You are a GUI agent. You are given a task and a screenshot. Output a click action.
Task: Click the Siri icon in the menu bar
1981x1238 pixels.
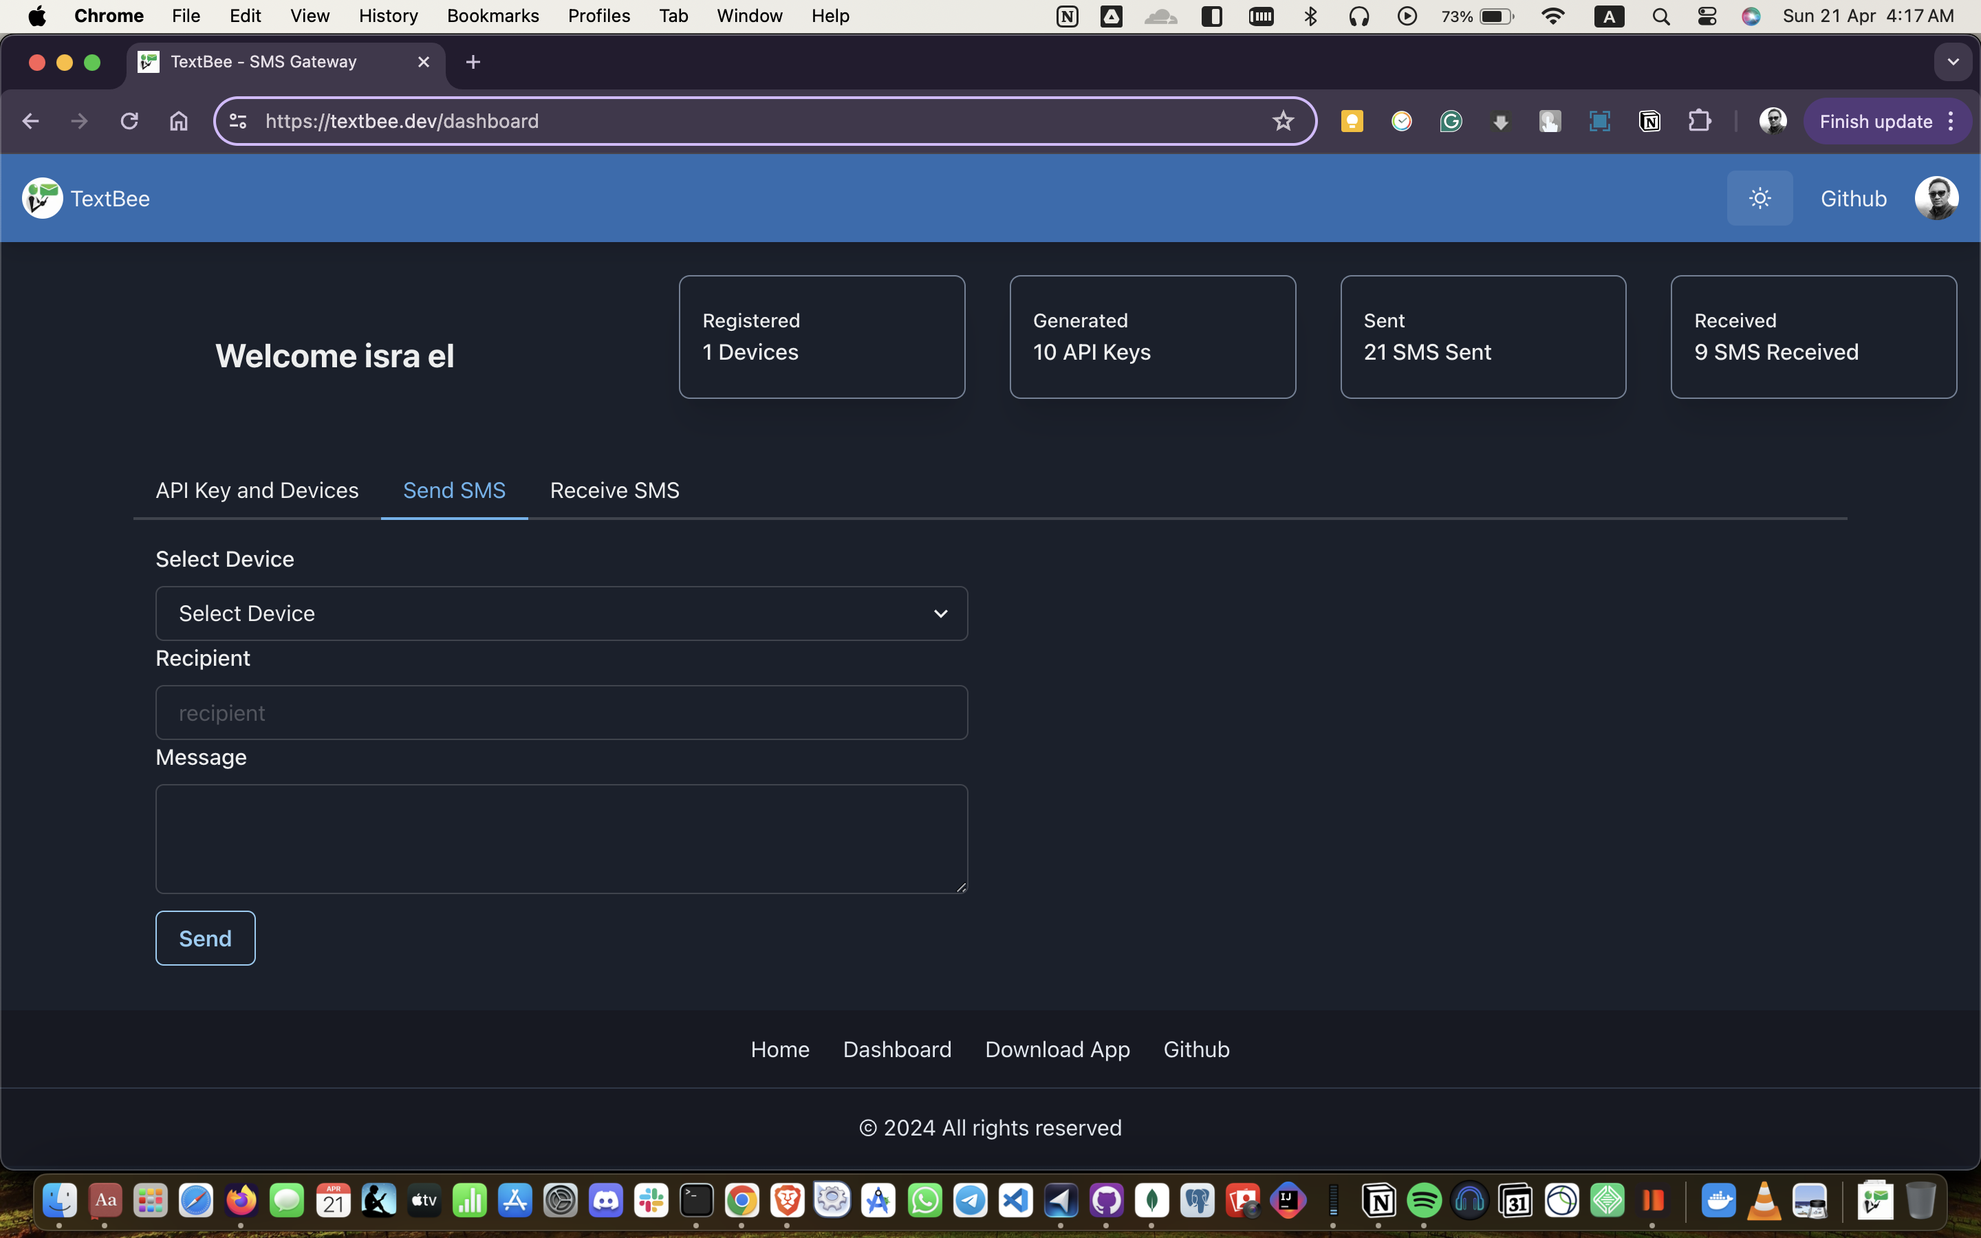(x=1751, y=17)
